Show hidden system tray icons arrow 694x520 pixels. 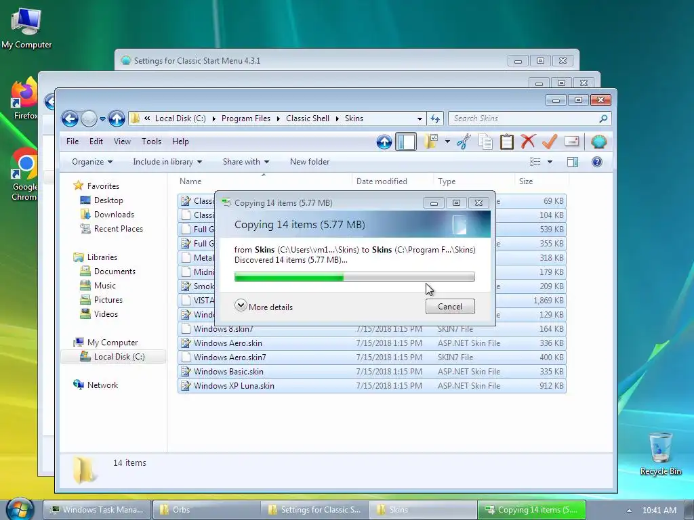click(x=629, y=511)
